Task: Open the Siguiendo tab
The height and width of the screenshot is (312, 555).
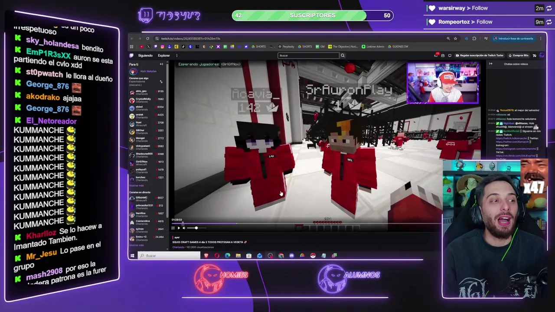Action: pos(145,55)
